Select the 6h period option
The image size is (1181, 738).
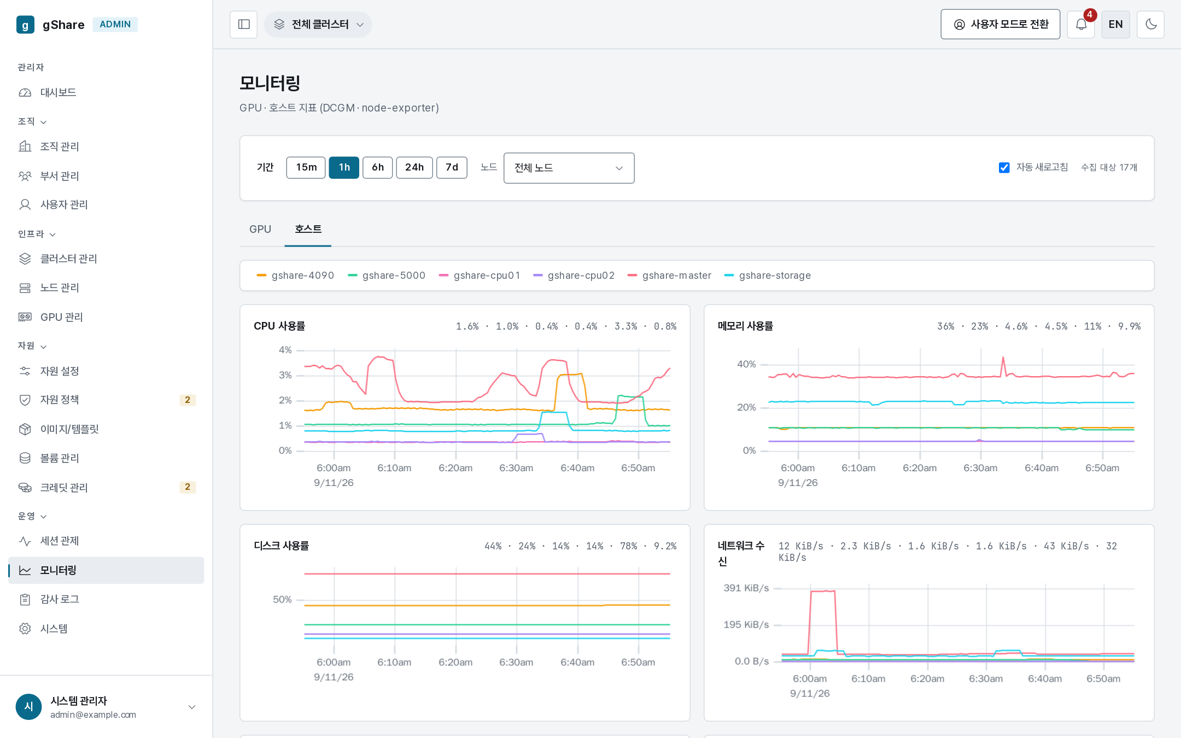378,167
